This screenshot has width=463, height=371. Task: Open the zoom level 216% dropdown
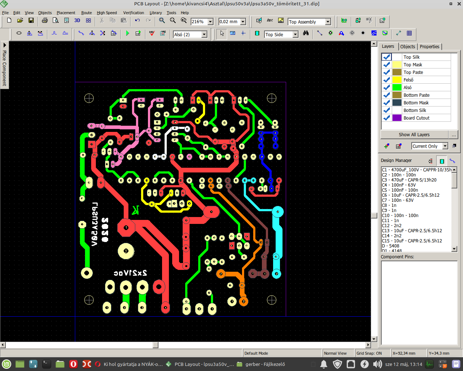210,22
